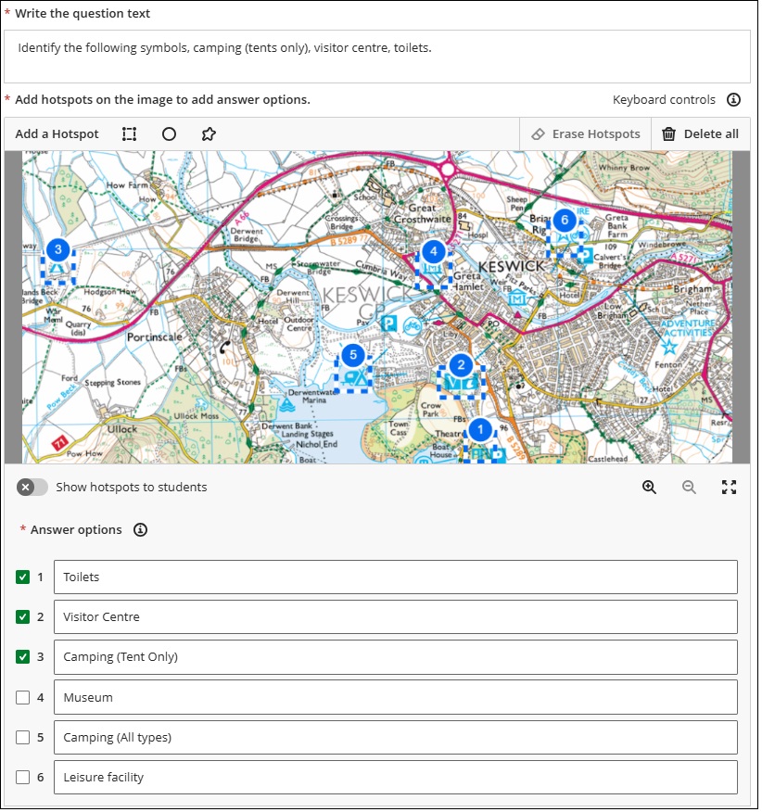Zoom out on the map image
The height and width of the screenshot is (812, 762).
689,487
